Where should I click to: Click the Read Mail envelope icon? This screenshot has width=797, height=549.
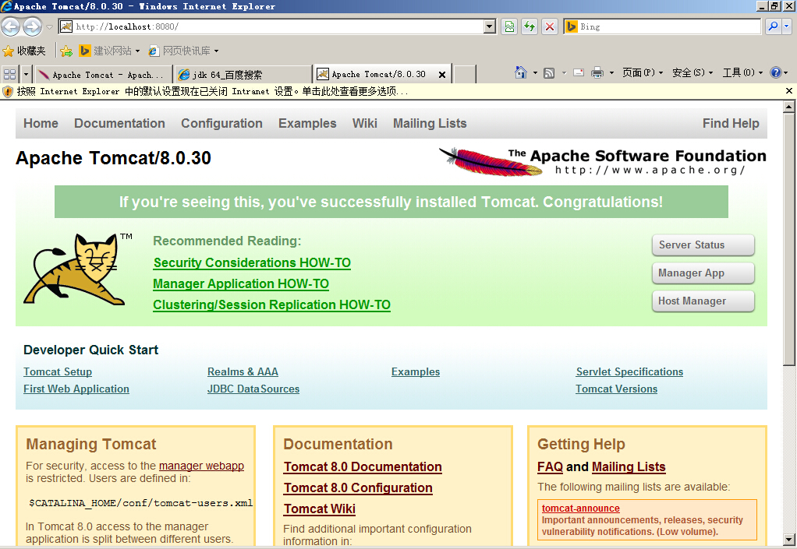tap(579, 72)
